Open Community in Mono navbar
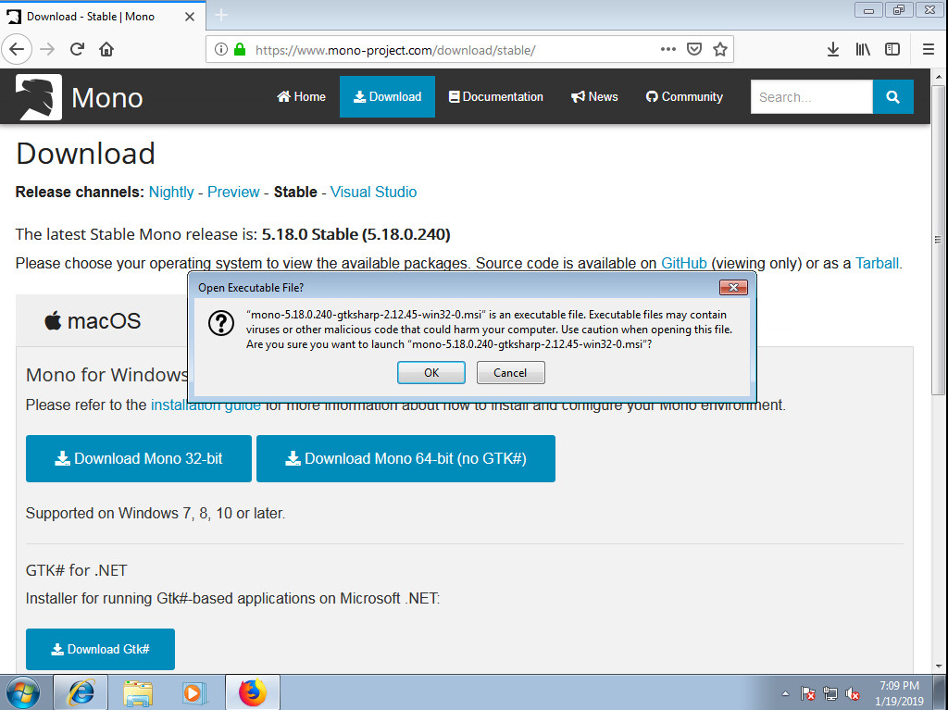The image size is (948, 710). tap(684, 97)
